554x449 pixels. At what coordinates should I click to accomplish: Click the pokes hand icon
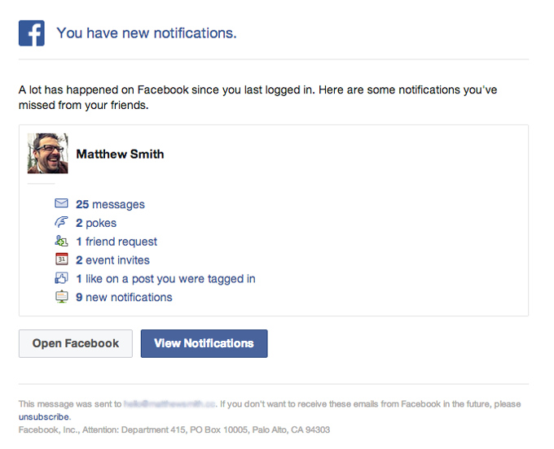coord(61,222)
